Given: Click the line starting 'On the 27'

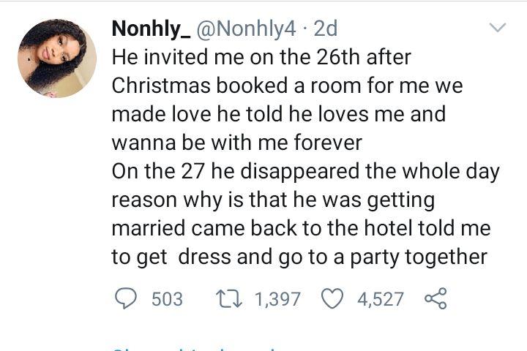Looking at the screenshot, I should click(x=305, y=171).
